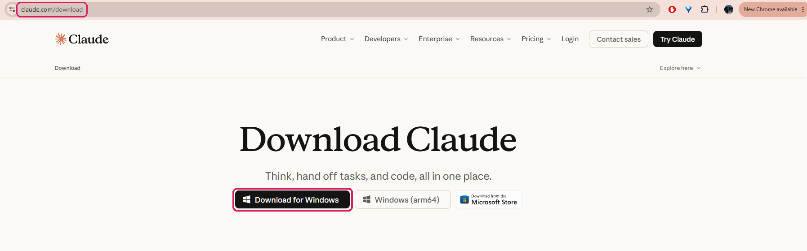Click the Download breadcrumb text
807x251 pixels.
click(67, 68)
